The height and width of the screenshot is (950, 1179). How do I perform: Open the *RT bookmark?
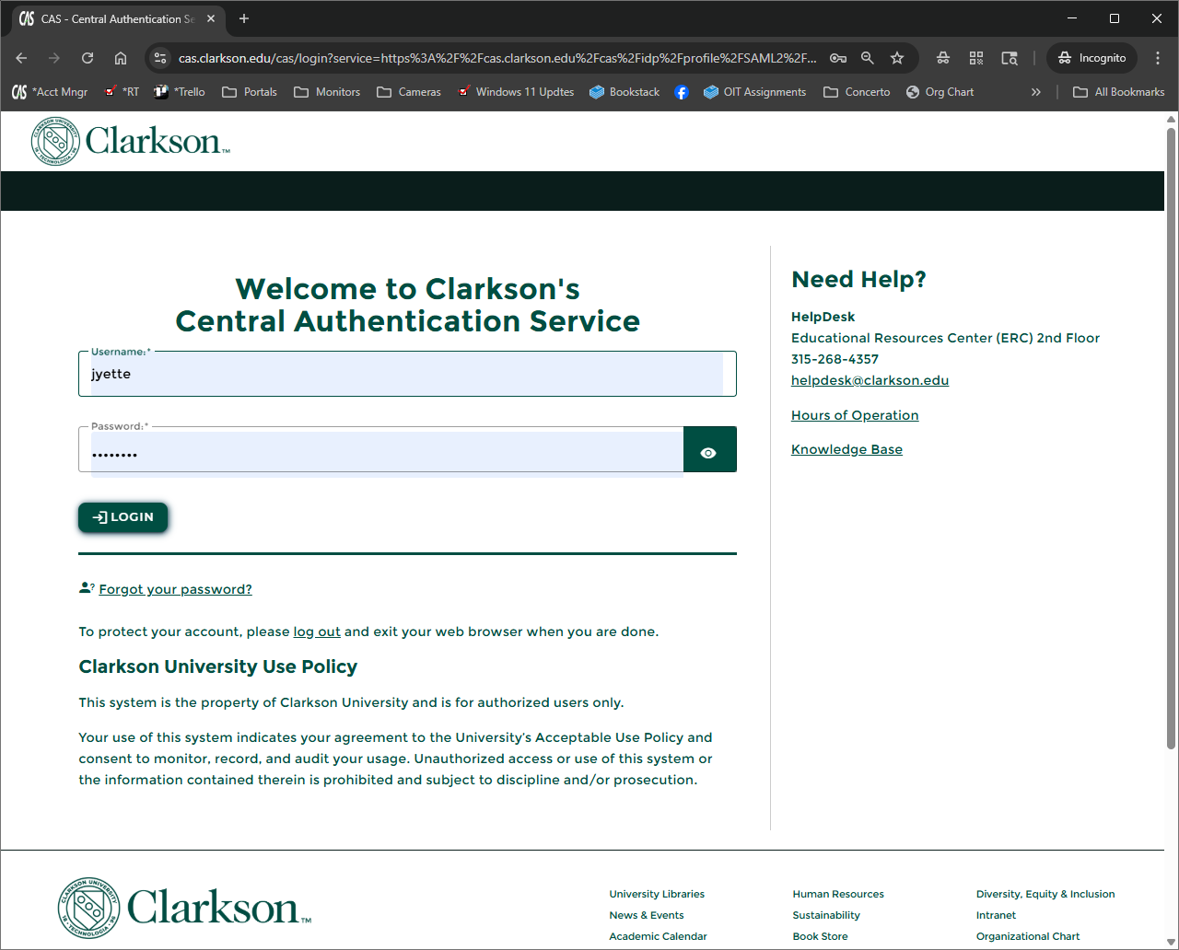[122, 92]
